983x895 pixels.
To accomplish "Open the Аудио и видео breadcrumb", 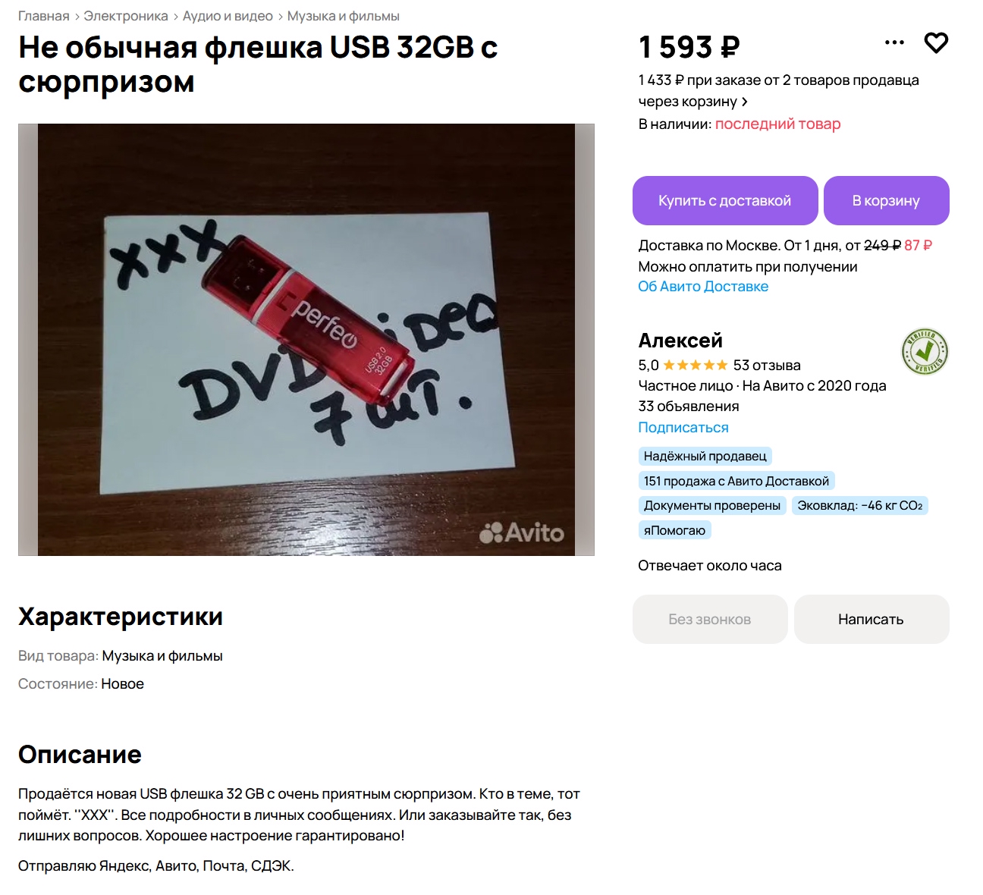I will [228, 16].
